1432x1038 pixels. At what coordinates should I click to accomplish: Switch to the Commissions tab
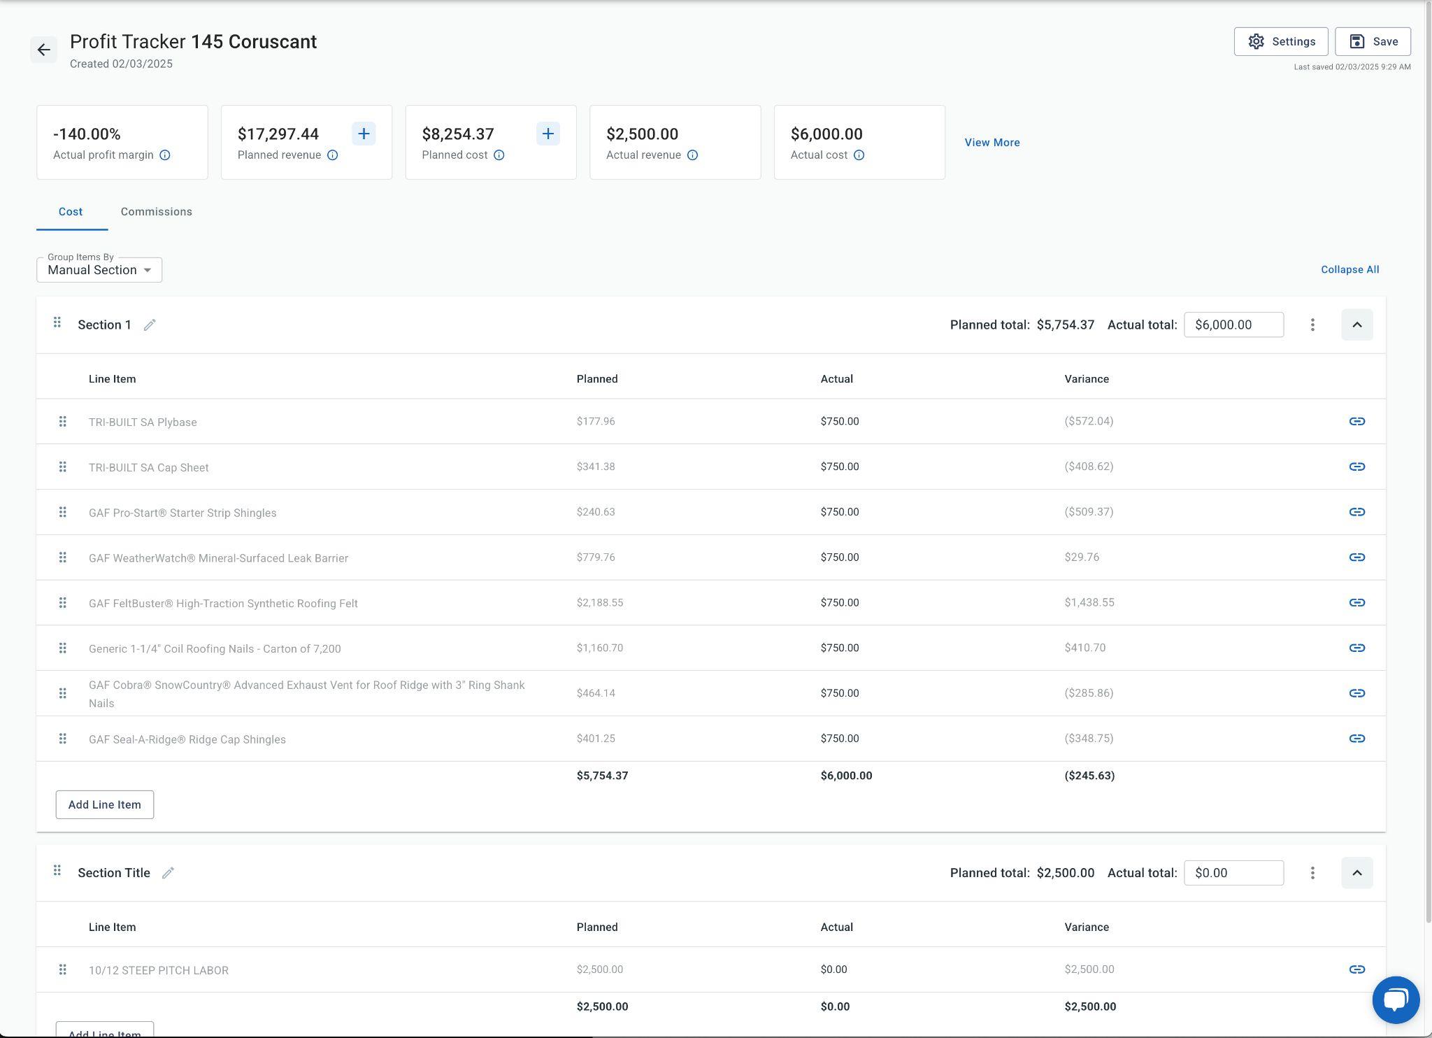tap(156, 212)
